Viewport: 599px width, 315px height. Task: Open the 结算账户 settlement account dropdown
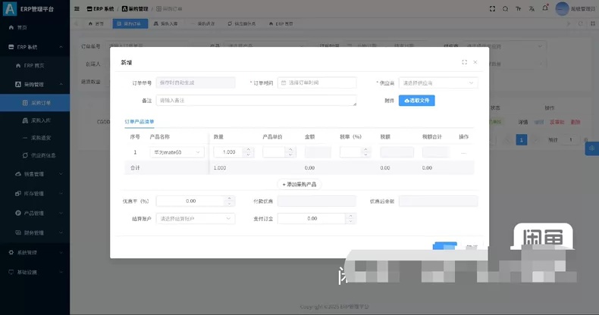pos(195,219)
